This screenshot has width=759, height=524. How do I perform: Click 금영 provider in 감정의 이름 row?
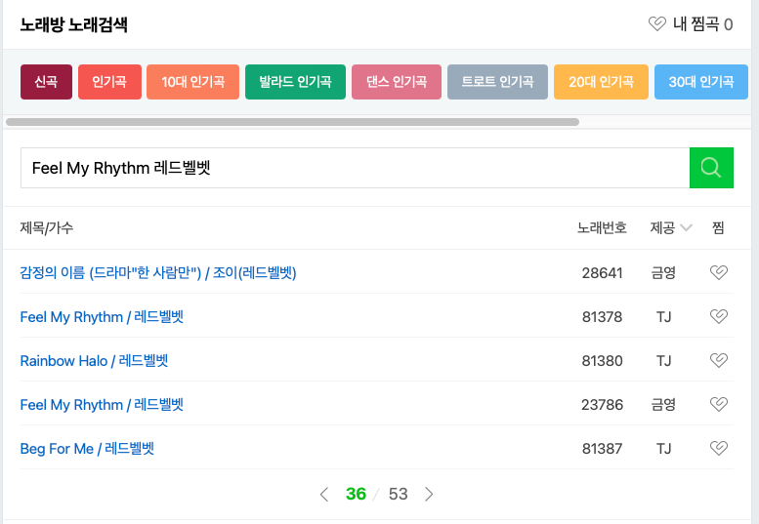tap(663, 272)
